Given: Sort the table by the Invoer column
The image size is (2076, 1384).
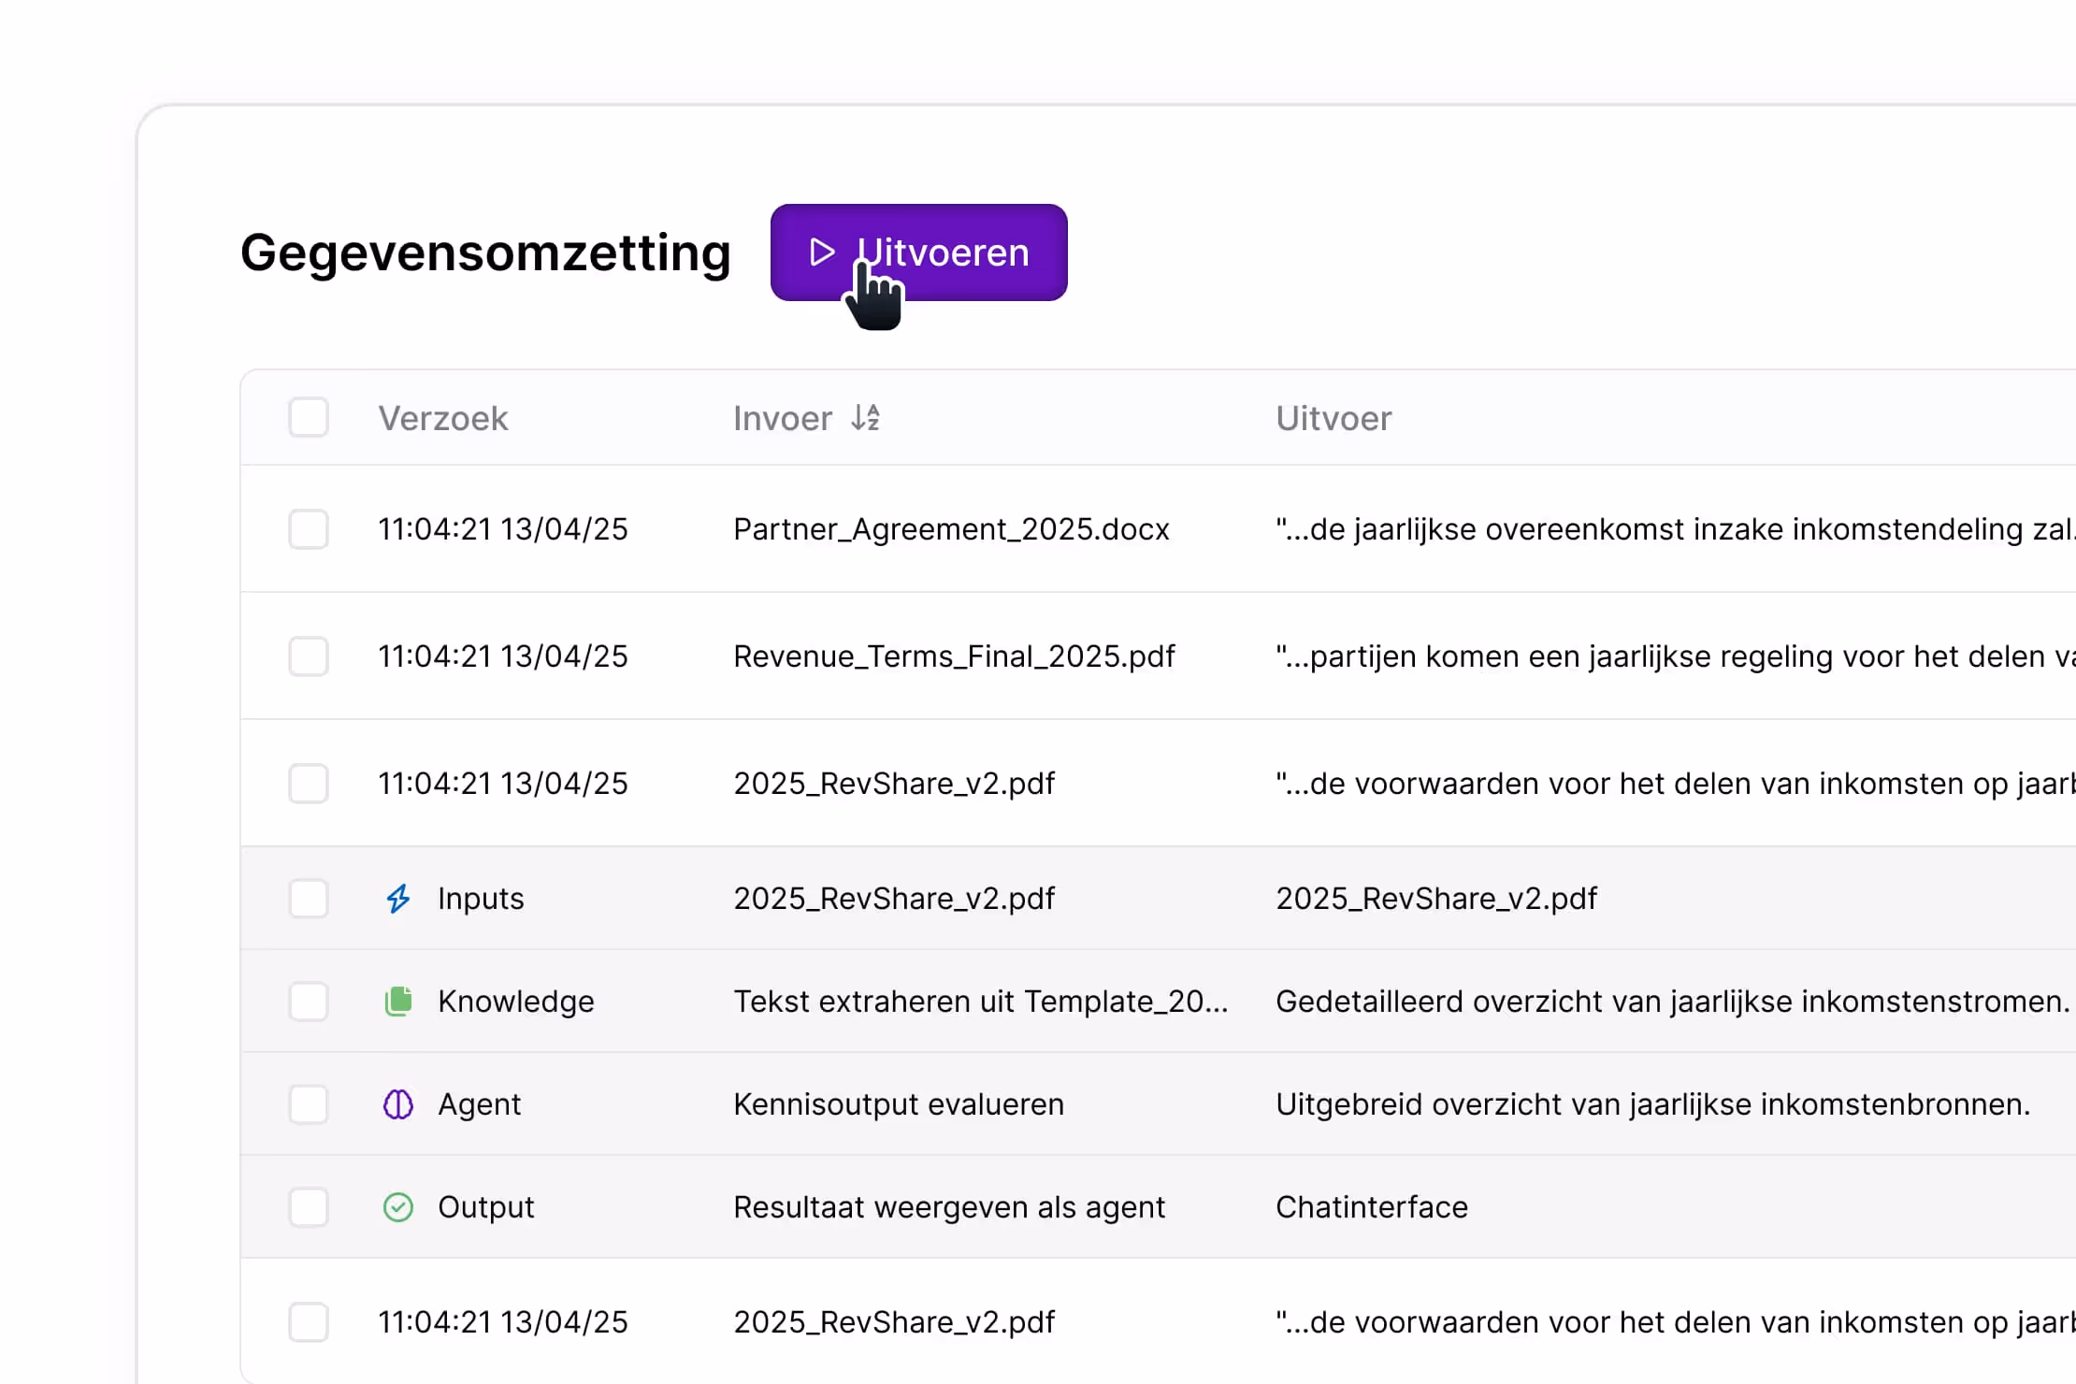Looking at the screenshot, I should (783, 418).
